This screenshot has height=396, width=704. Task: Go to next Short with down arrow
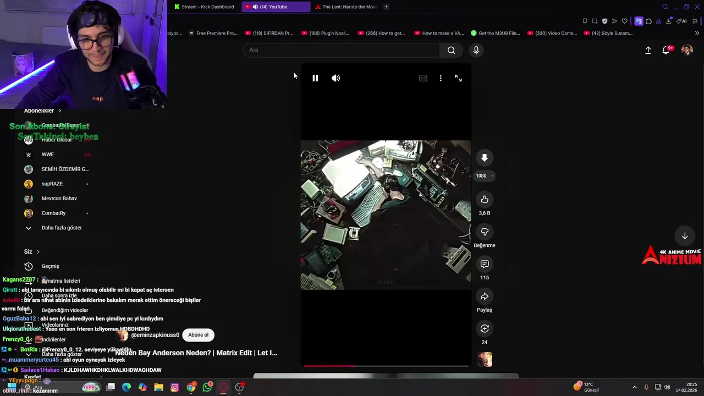(x=685, y=236)
